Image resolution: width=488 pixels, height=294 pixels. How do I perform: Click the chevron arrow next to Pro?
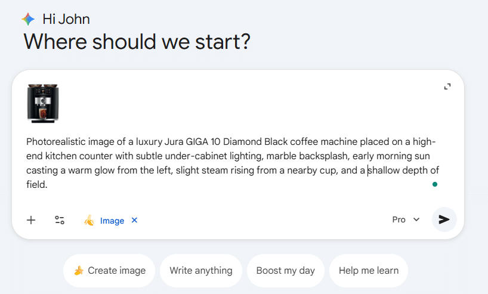click(416, 219)
